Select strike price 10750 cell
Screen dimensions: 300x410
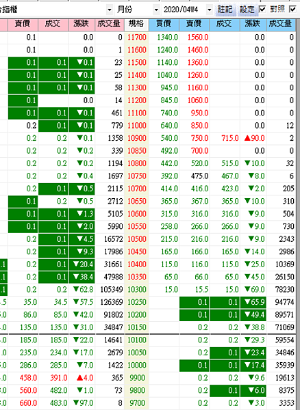136,176
